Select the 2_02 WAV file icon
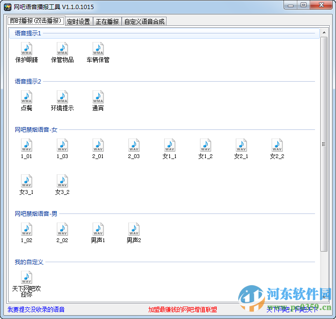 point(62,229)
